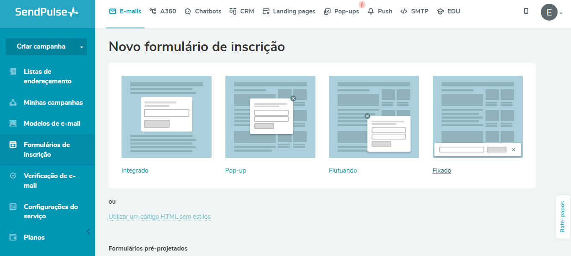Viewport: 571px width, 256px height.
Task: Collapse the sidebar with the chevron
Action: point(88,231)
